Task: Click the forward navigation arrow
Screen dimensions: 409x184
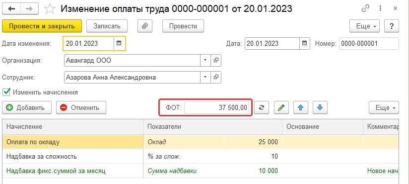Action: tap(30, 9)
